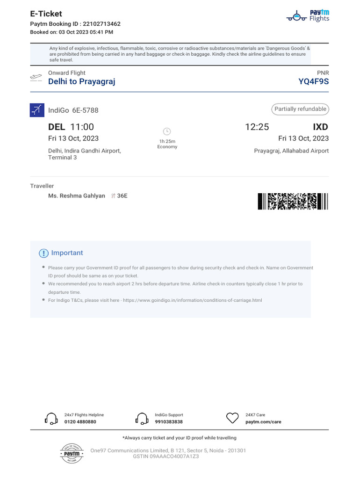Click the Important info exclamation icon

[43, 253]
